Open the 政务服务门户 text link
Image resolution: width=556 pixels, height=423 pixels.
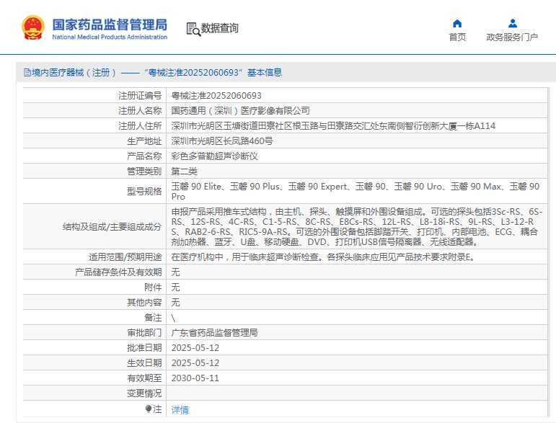pyautogui.click(x=512, y=37)
